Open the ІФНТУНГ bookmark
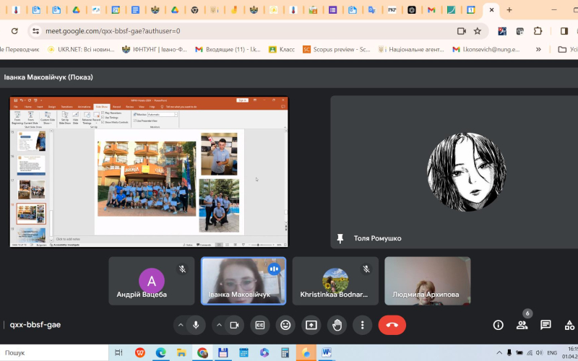Screen dimensions: 578x361 155,49
